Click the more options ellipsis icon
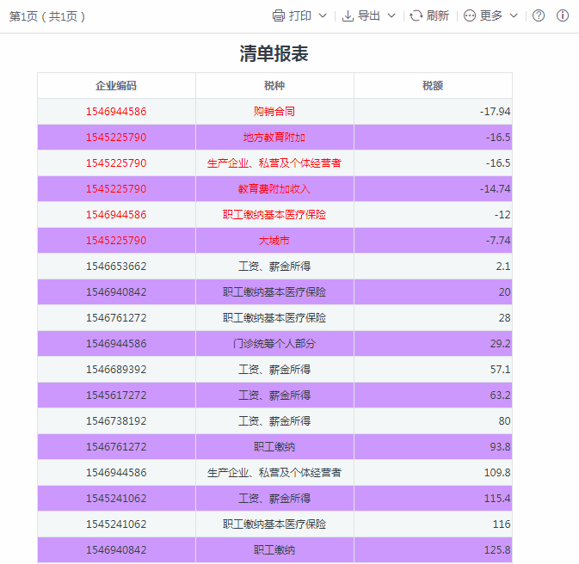The width and height of the screenshot is (579, 564). [x=470, y=15]
